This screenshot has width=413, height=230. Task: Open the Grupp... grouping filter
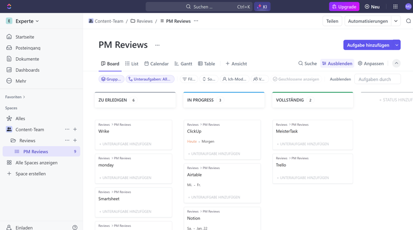click(x=111, y=79)
